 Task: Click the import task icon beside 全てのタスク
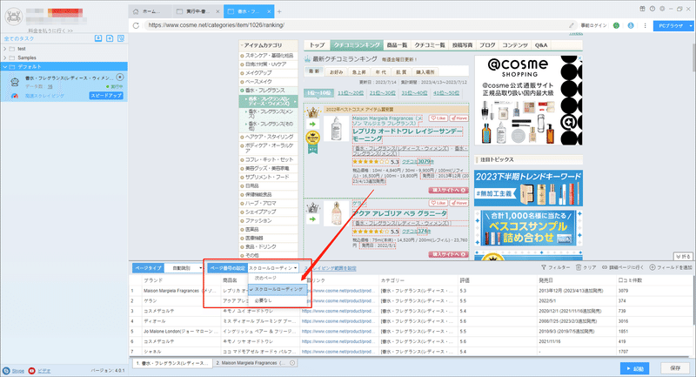98,38
